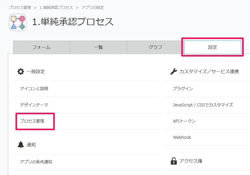Switch to the フォーム tab
250x175 pixels.
(x=41, y=47)
